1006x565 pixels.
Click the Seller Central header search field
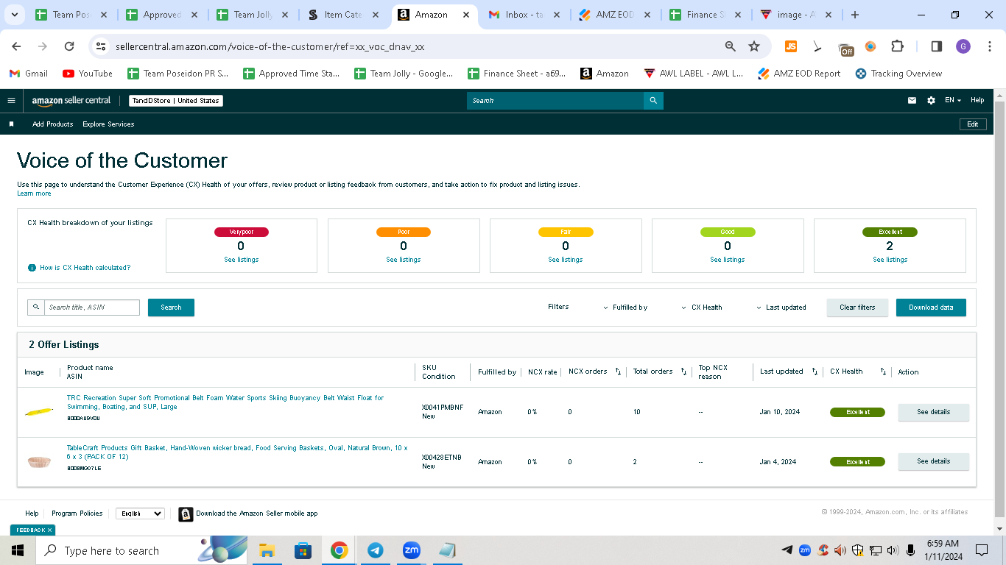[x=555, y=101]
